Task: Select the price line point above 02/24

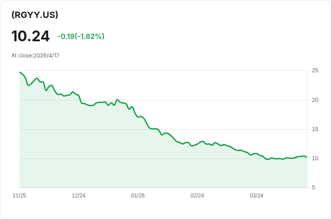Action: [x=197, y=144]
